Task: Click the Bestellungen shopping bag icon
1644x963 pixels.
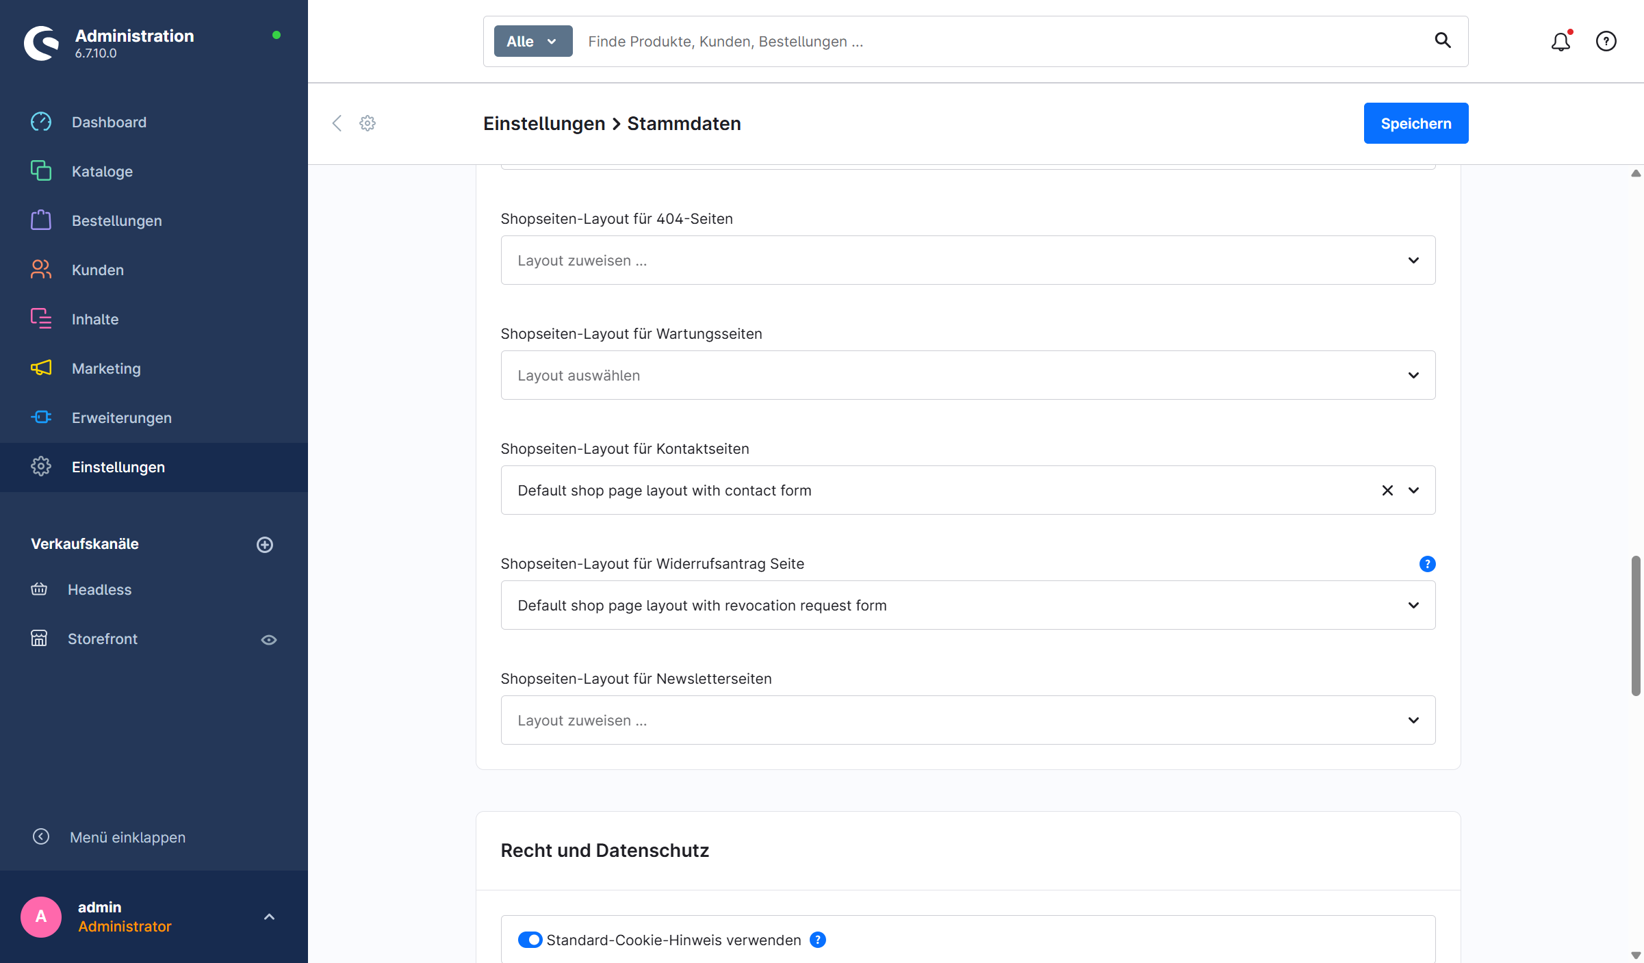Action: 41,220
